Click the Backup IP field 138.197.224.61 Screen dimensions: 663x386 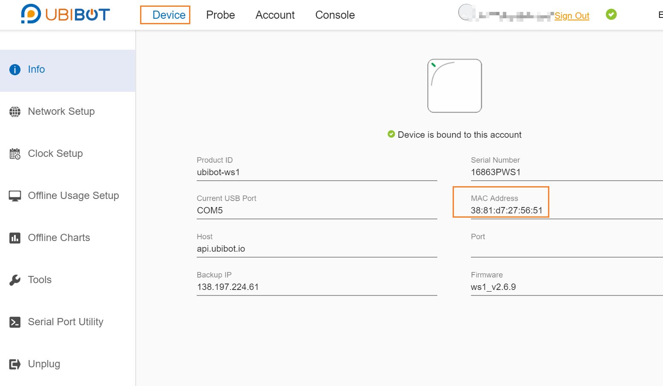[x=317, y=287]
